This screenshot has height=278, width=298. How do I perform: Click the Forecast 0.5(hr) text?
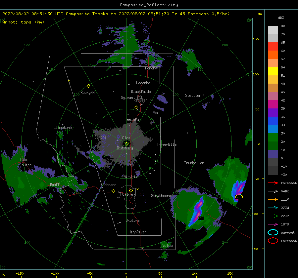click(x=209, y=14)
